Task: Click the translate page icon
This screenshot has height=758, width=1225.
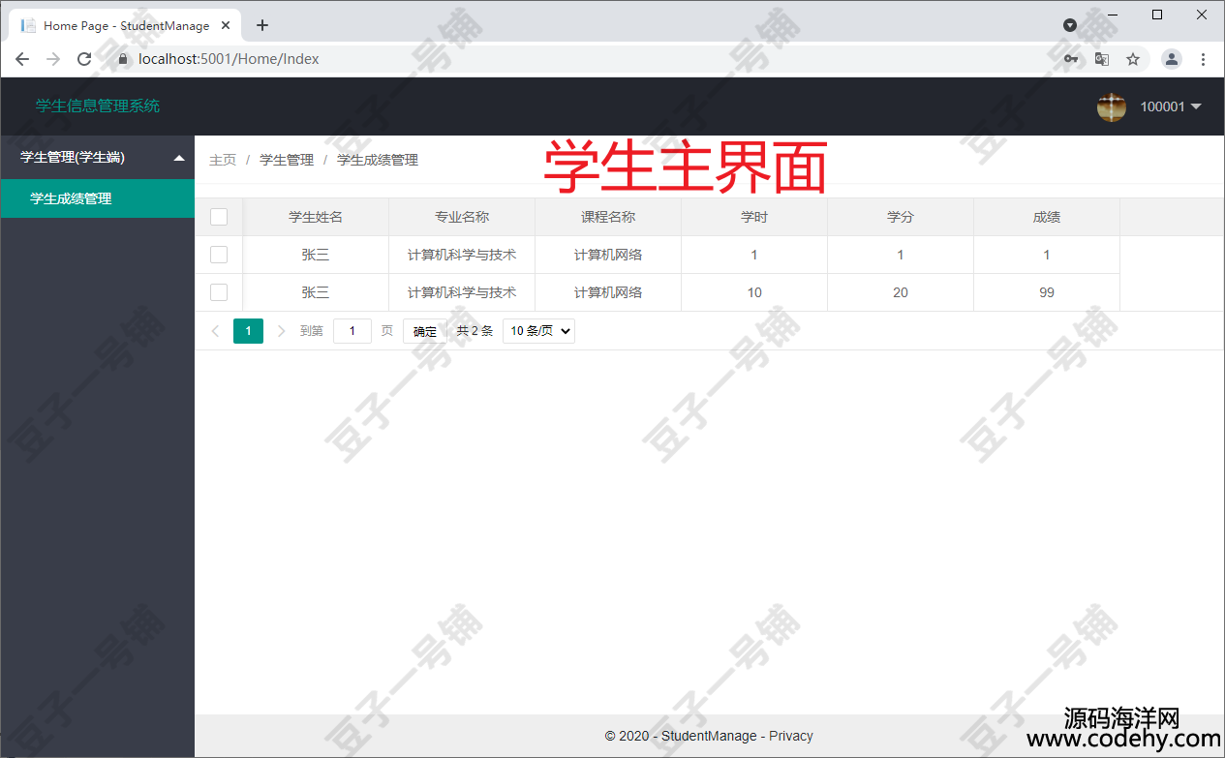Action: click(x=1102, y=59)
